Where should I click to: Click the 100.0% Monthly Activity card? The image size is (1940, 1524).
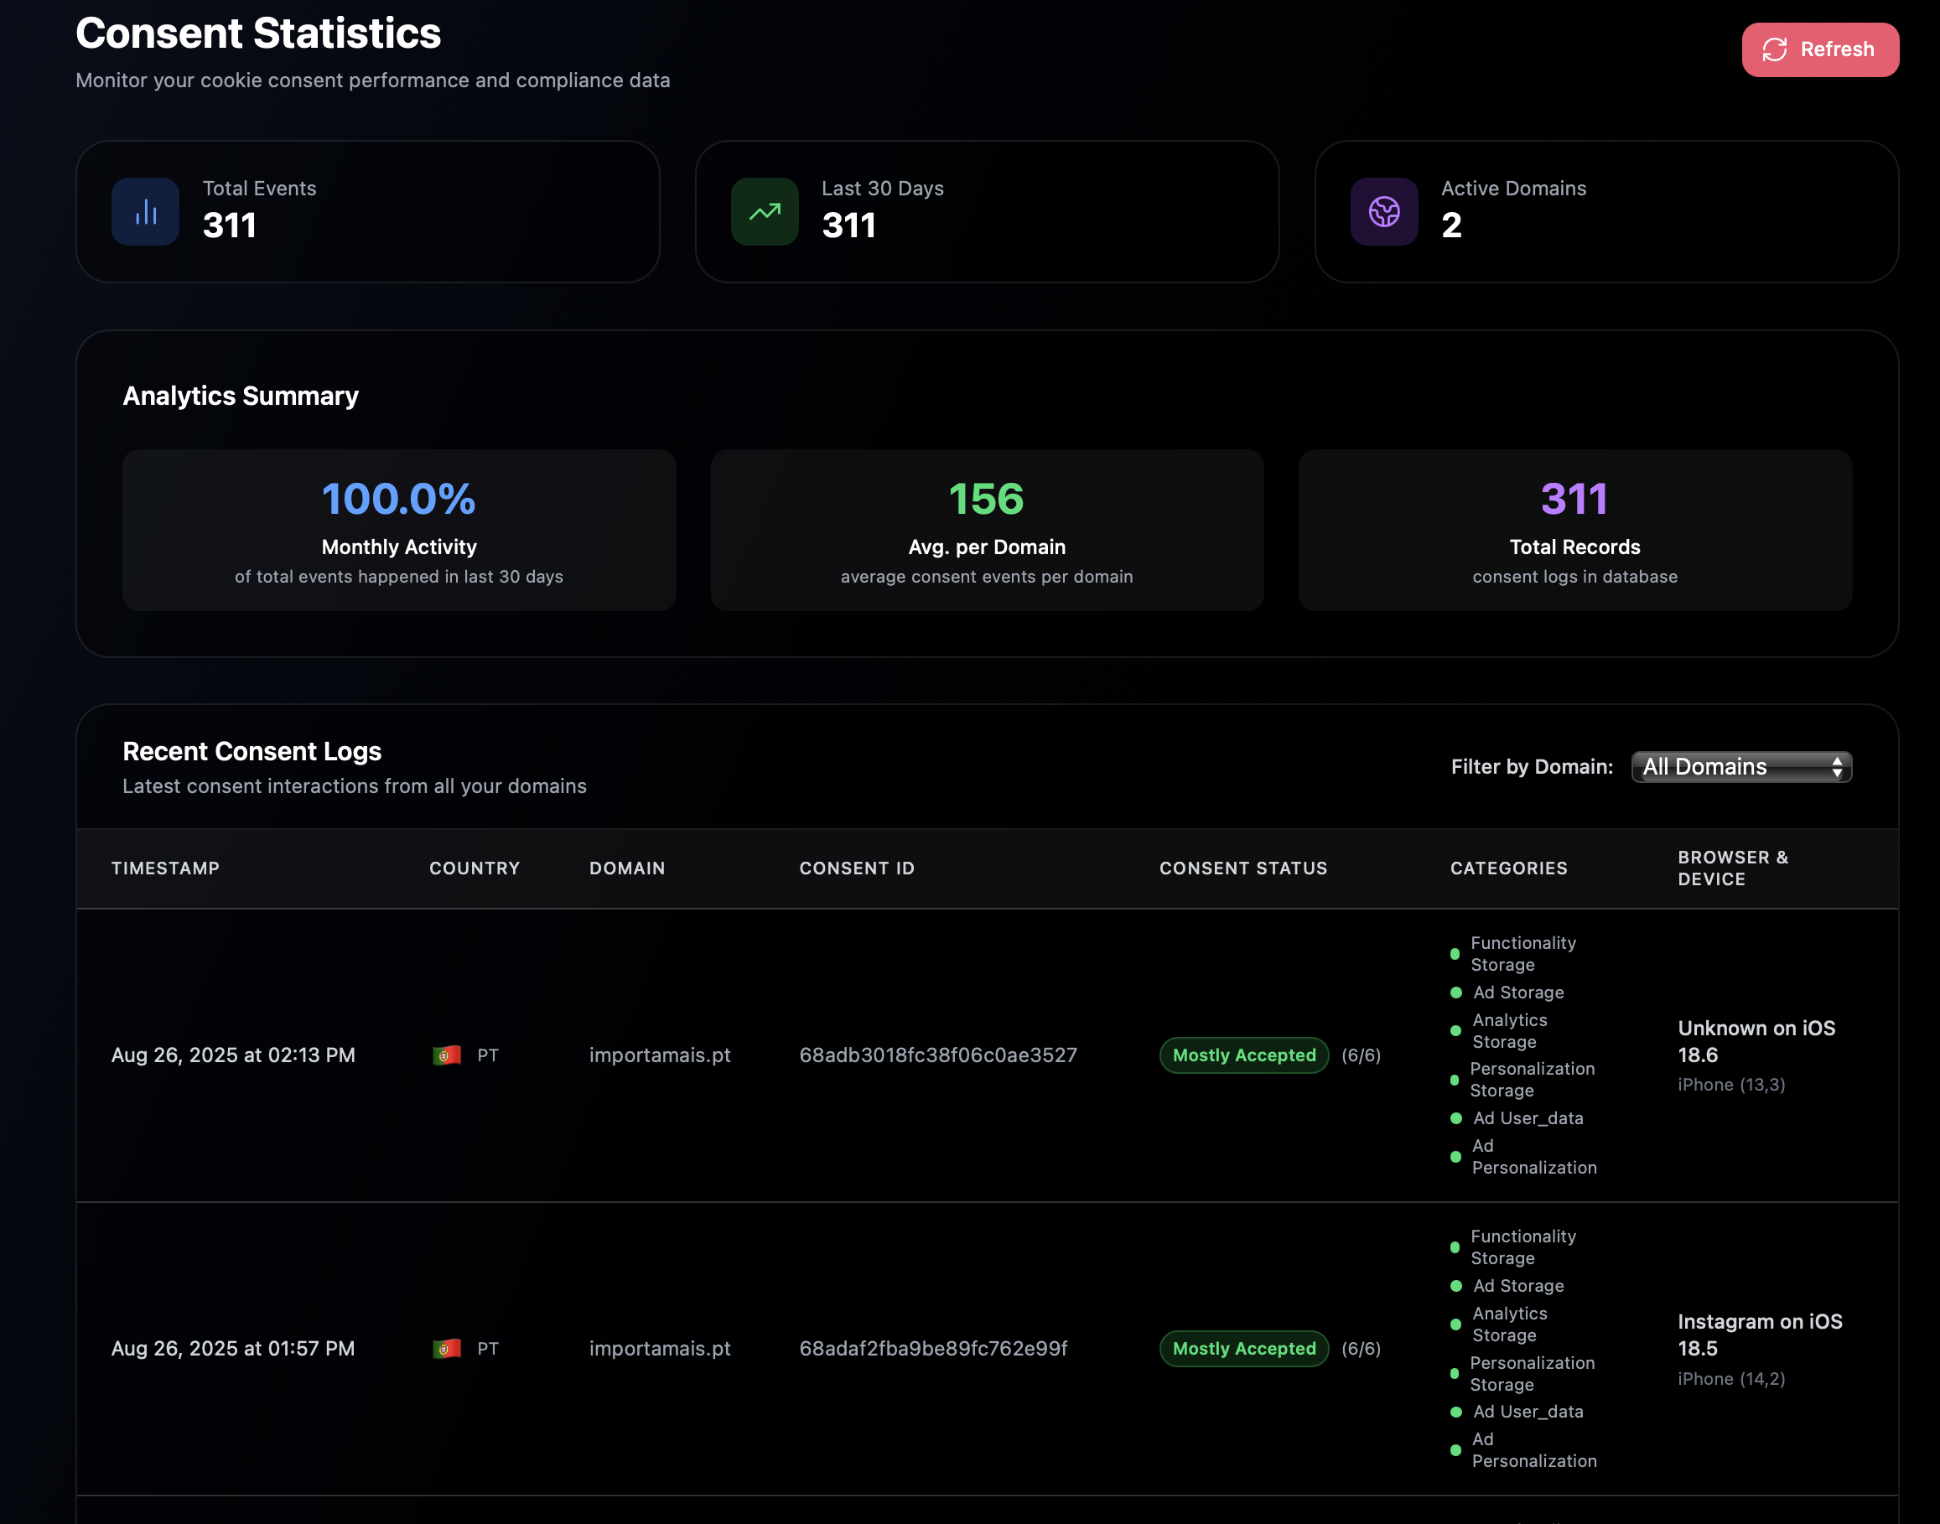(399, 530)
